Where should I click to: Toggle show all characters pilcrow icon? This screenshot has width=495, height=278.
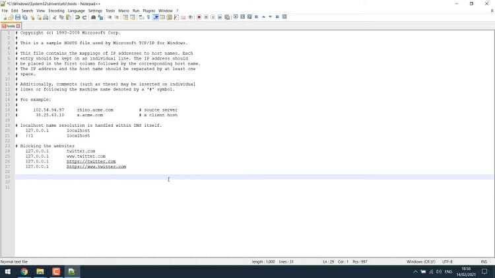tap(148, 17)
